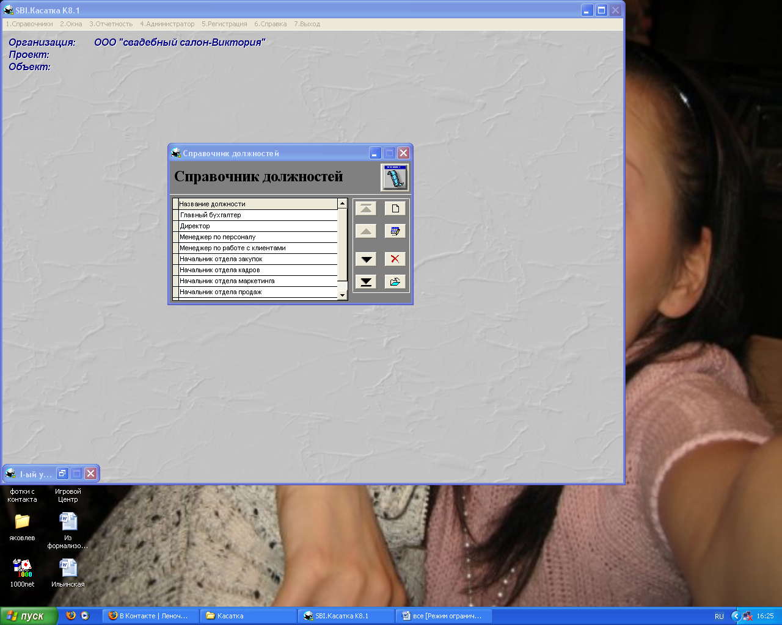This screenshot has width=782, height=625.
Task: Click the position list scrollbar thumb
Action: click(x=343, y=245)
